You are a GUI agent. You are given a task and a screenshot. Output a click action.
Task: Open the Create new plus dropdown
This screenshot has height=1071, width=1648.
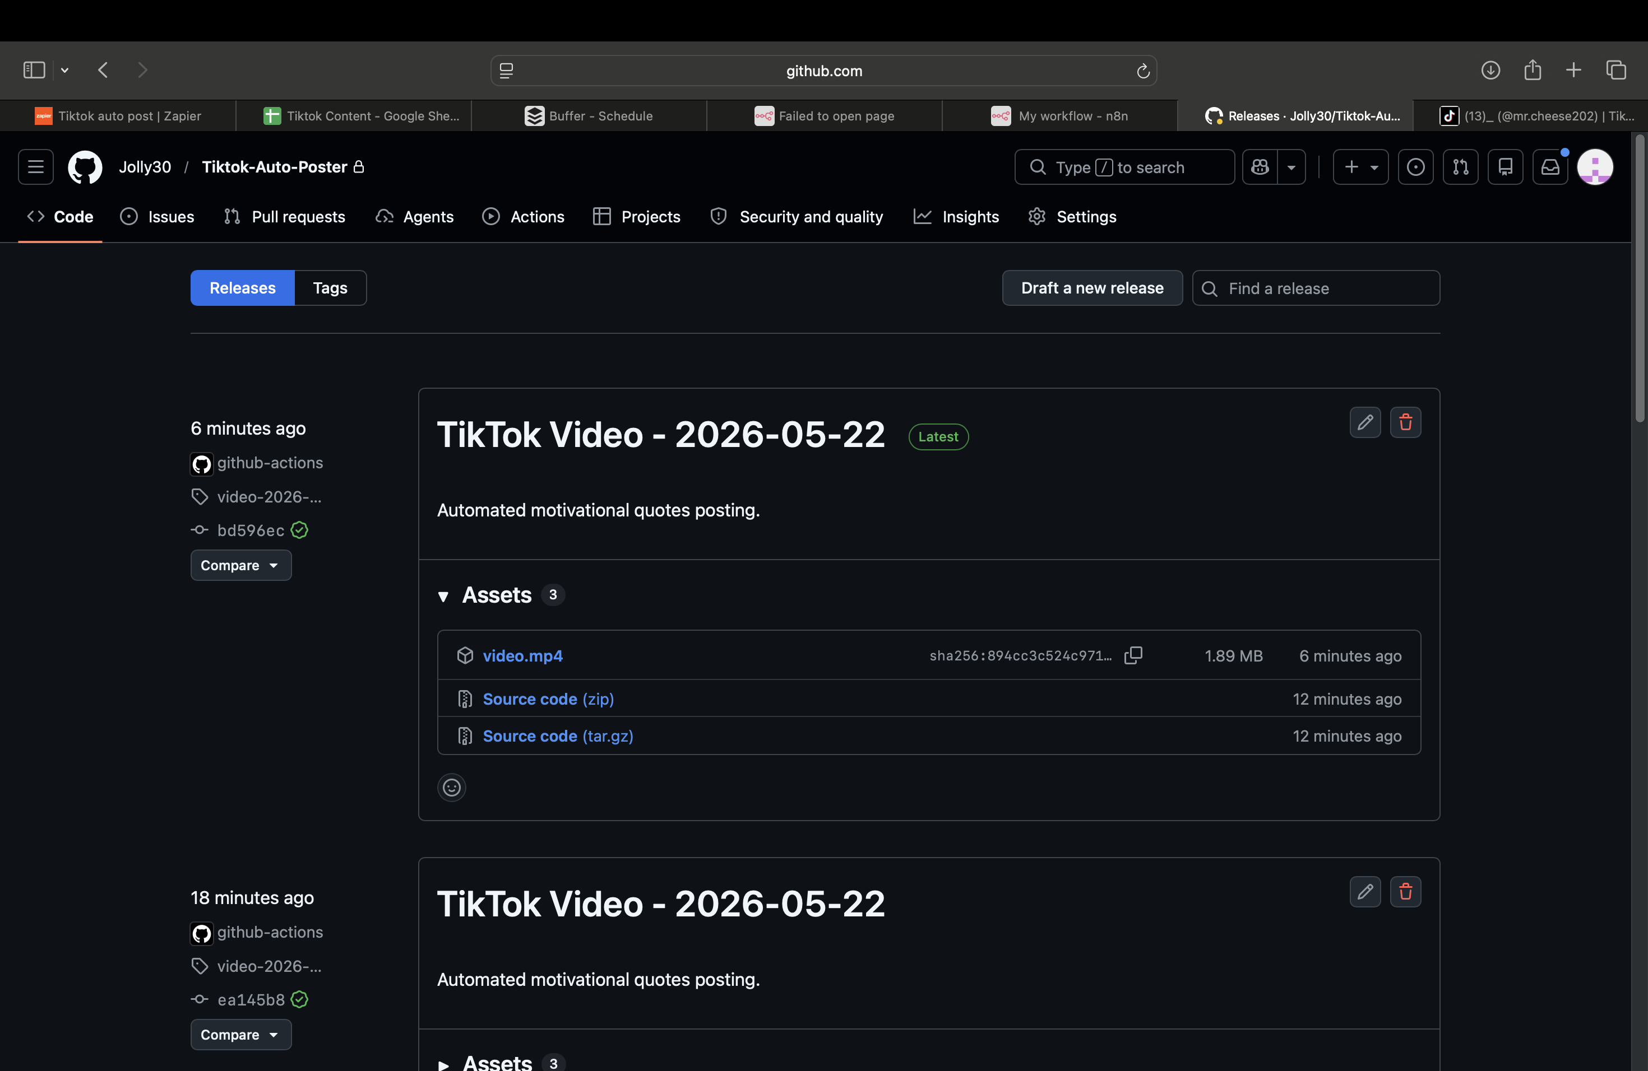point(1360,167)
